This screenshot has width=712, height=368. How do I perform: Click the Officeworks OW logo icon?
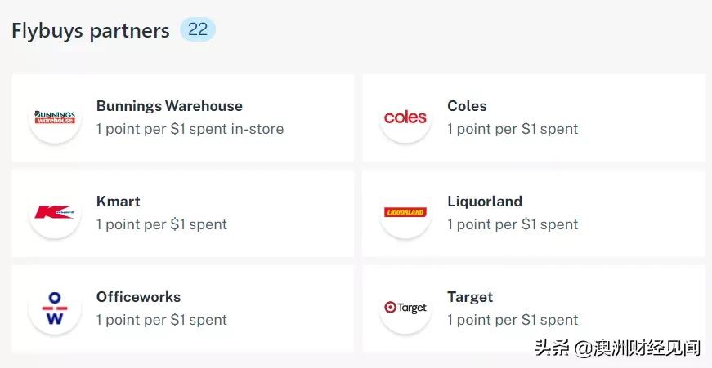pyautogui.click(x=55, y=308)
